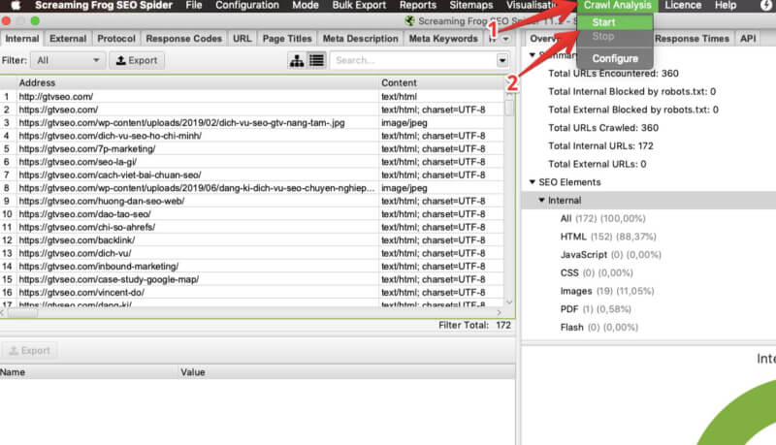Select the External tab

click(68, 39)
